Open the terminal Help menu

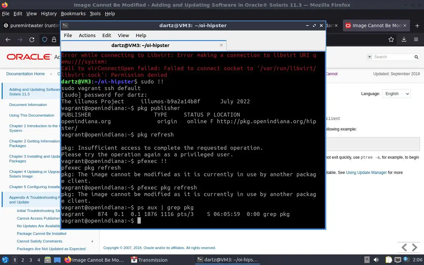(141, 35)
